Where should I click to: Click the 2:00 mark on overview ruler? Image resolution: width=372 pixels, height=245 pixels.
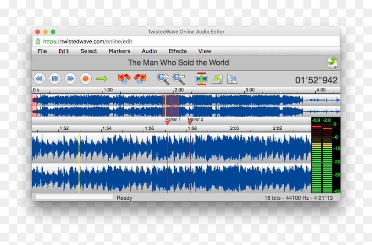pyautogui.click(x=179, y=90)
